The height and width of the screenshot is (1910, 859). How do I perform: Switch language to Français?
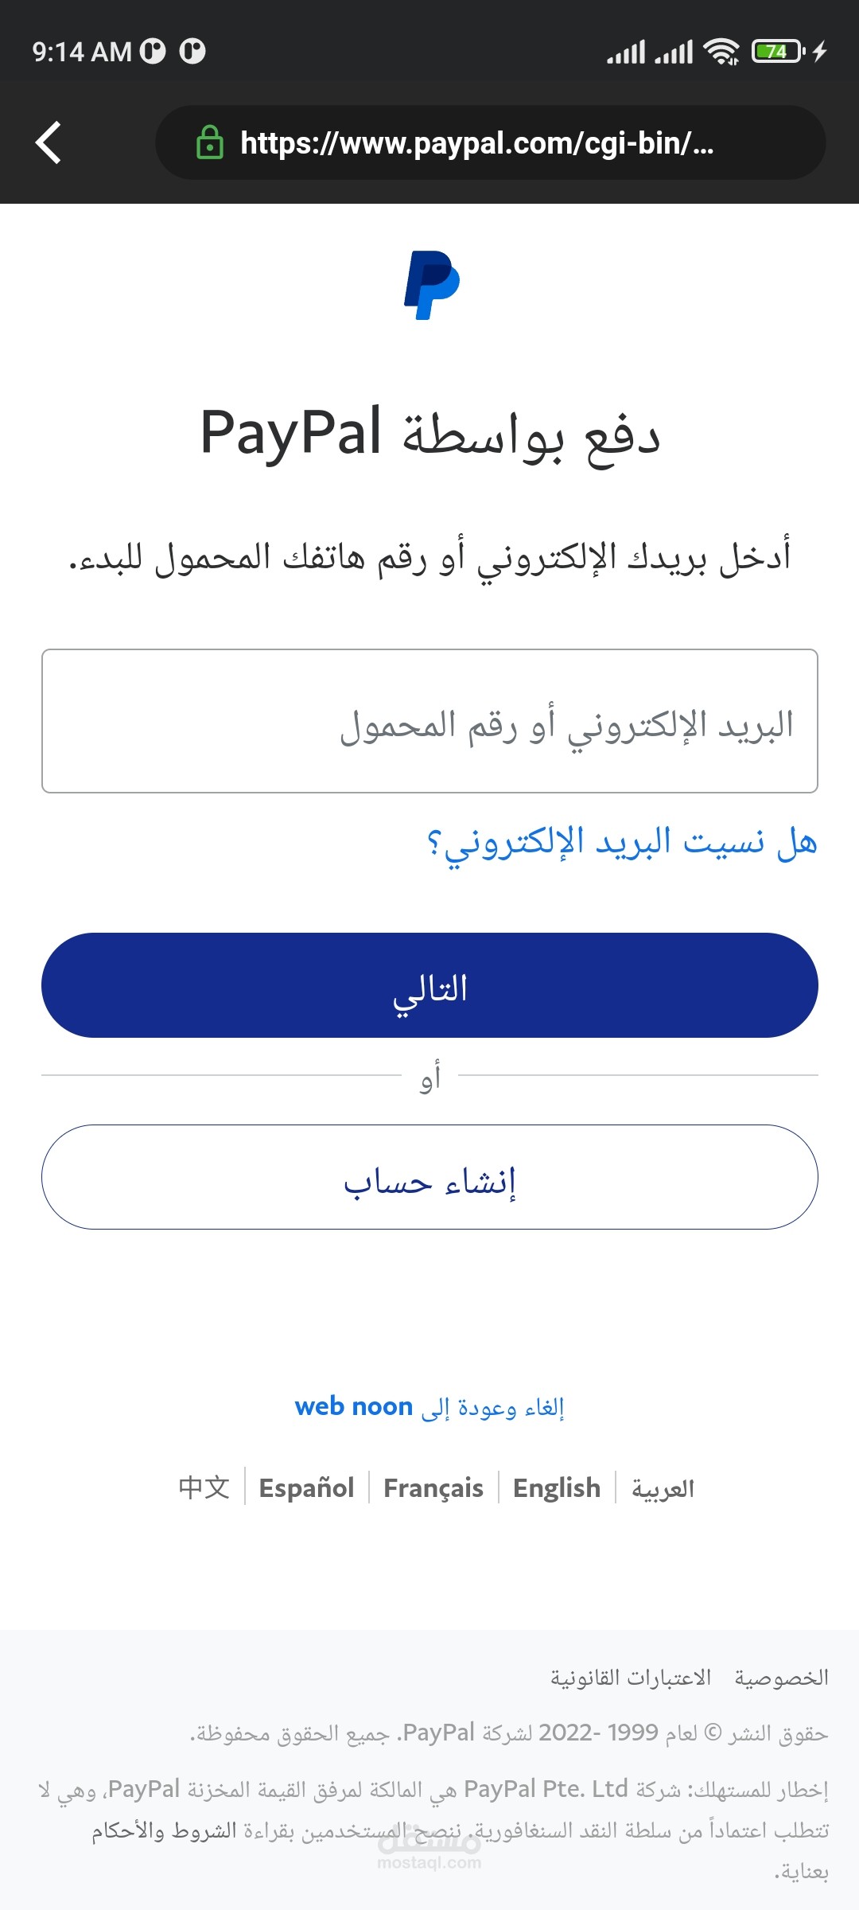[433, 1487]
